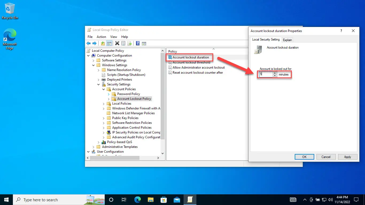Click the Up one level folder icon
Image resolution: width=365 pixels, height=205 pixels.
pyautogui.click(x=103, y=43)
